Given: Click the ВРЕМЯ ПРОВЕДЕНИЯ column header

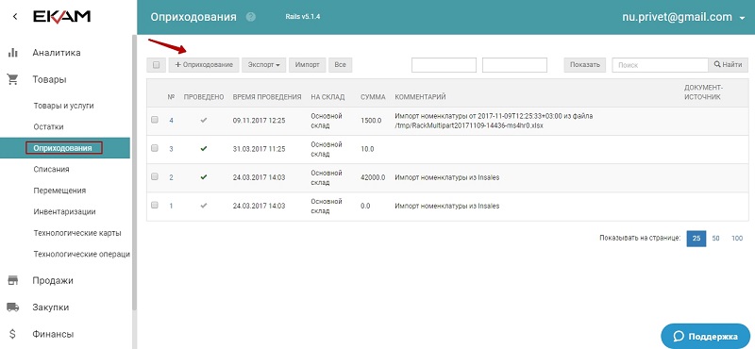Looking at the screenshot, I should (x=267, y=97).
